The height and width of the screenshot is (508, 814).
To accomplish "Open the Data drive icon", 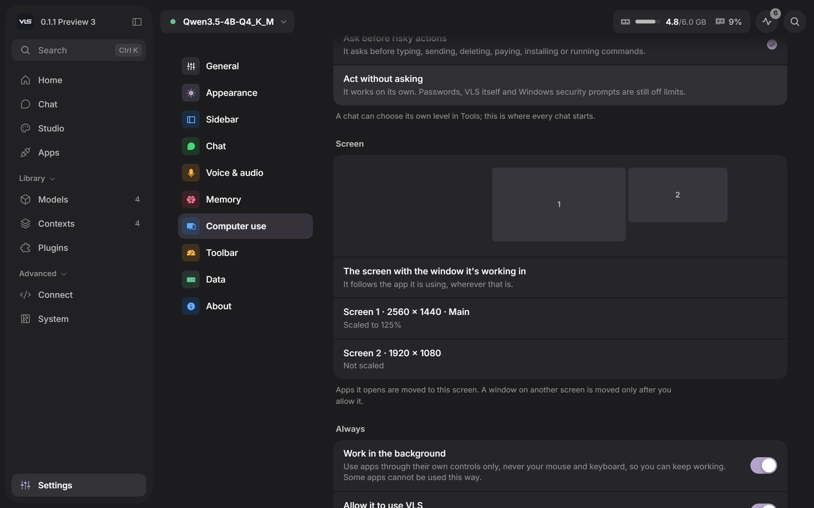I will 191,279.
